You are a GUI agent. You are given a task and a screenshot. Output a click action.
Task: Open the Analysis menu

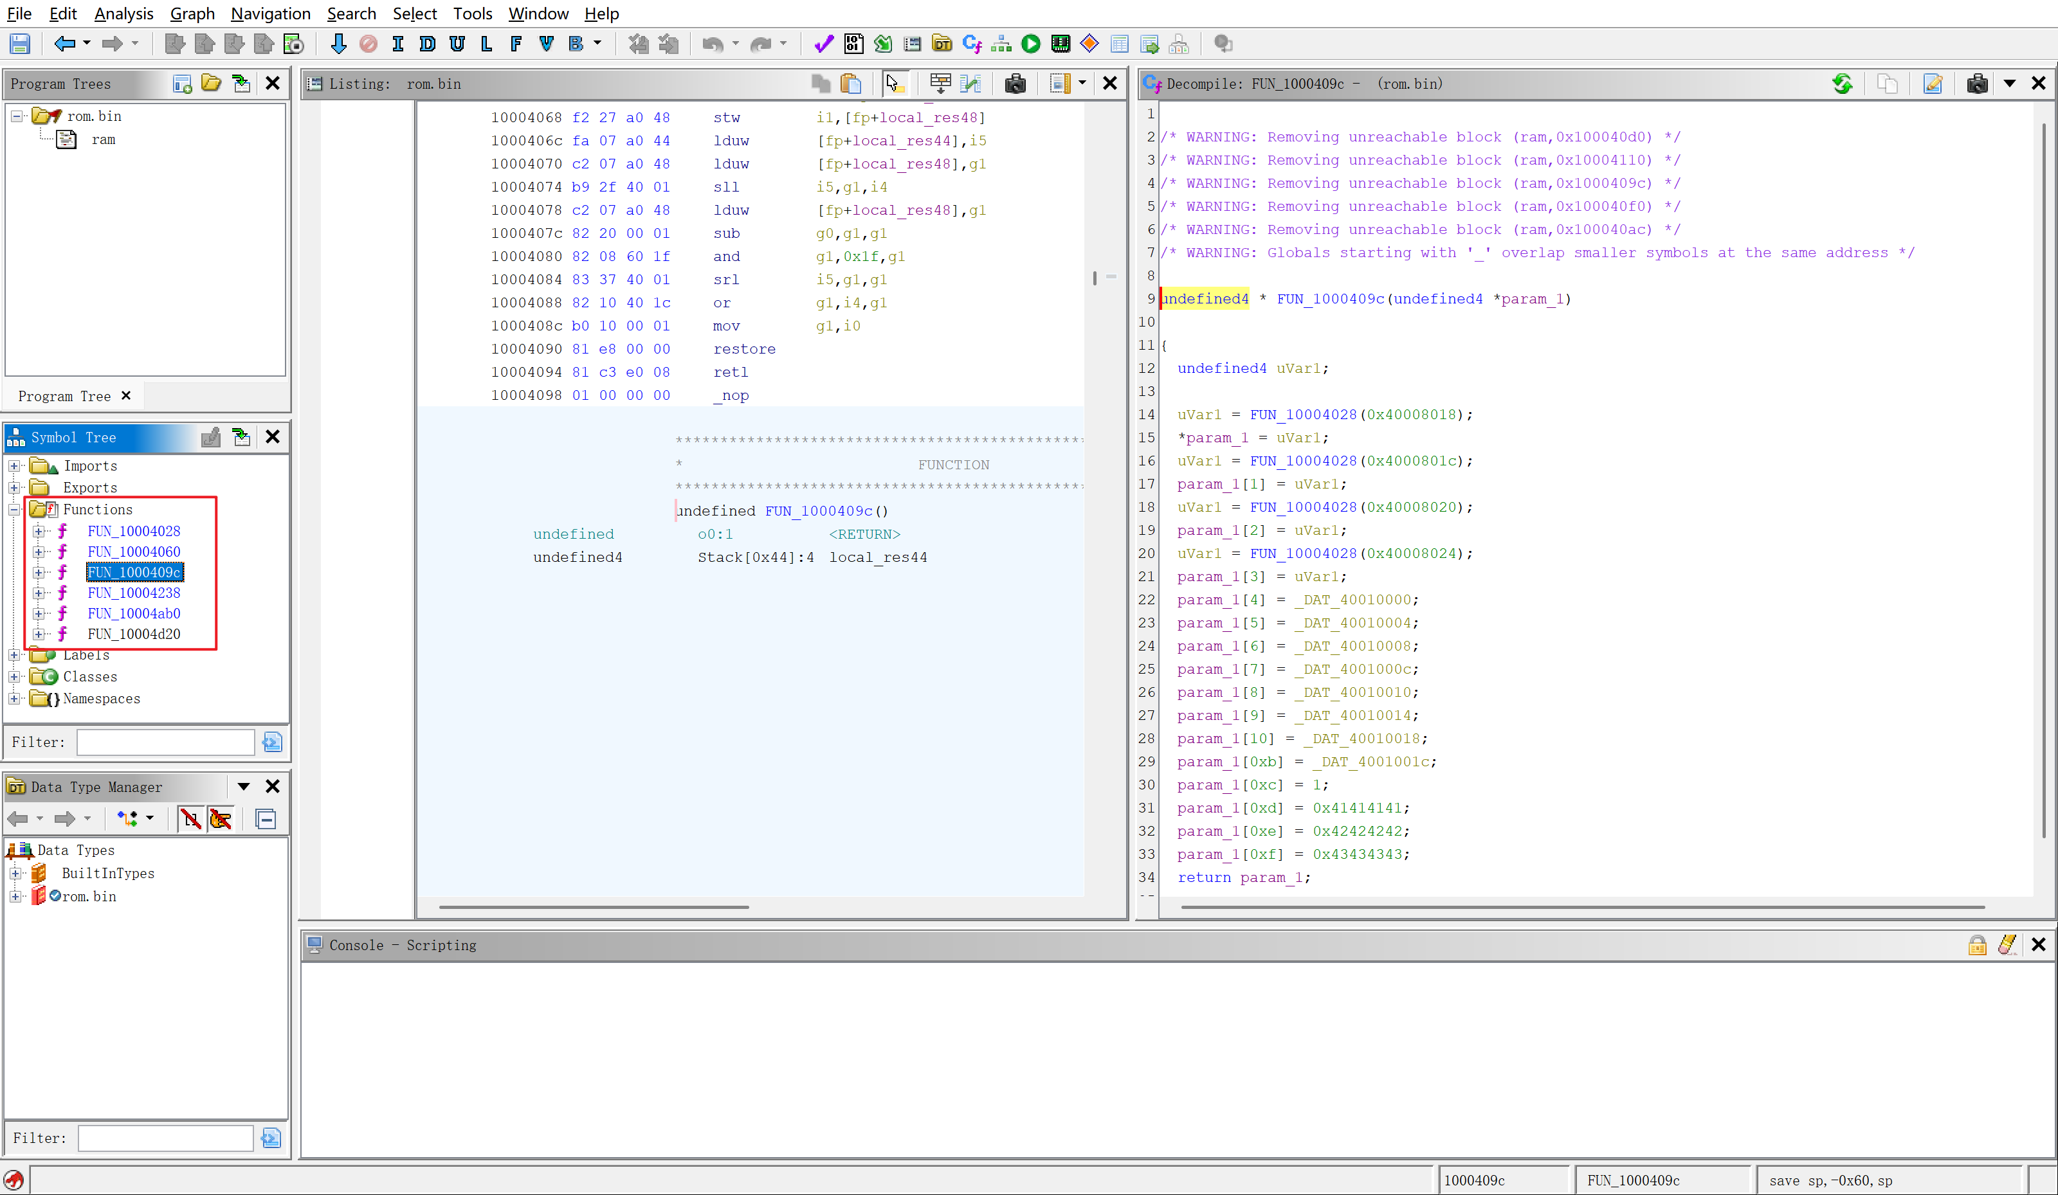click(x=123, y=13)
